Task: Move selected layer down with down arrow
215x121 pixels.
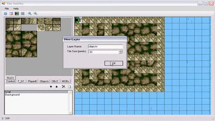Action: click(x=57, y=87)
